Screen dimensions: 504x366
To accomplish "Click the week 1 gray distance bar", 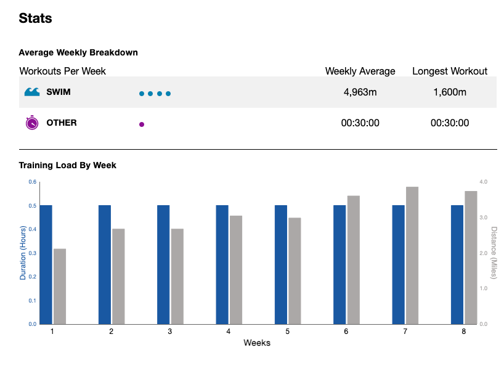I will coord(60,286).
